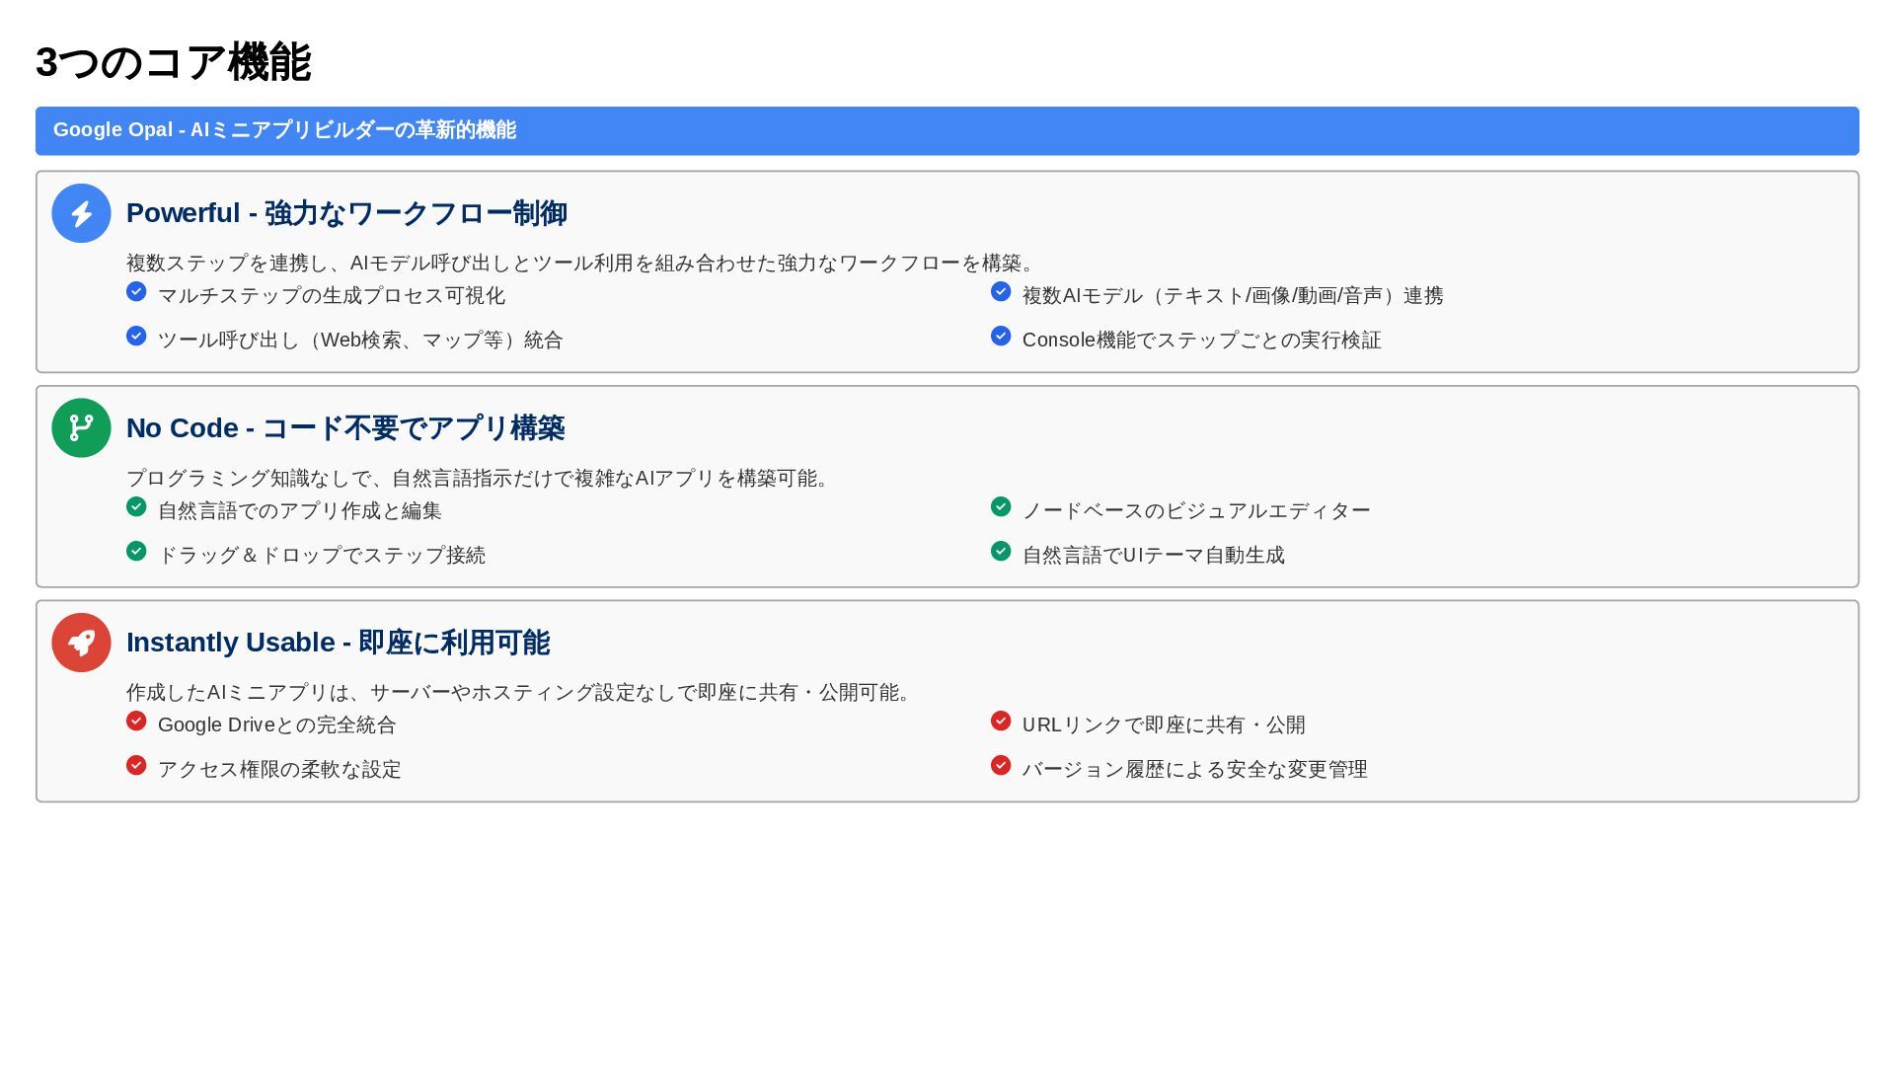Click the green branch No Code icon

click(x=81, y=427)
